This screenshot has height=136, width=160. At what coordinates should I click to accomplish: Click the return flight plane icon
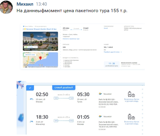coord(31,121)
